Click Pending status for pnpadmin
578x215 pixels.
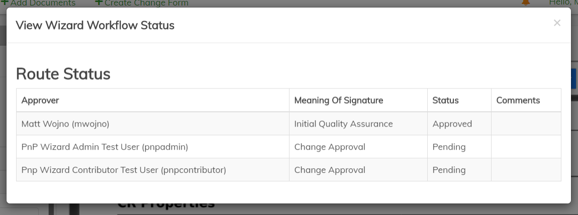click(449, 147)
